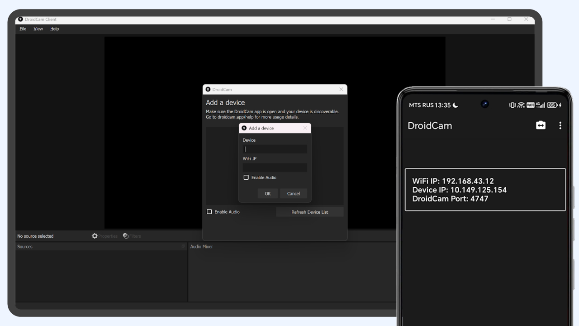Tap the vibrate mode icon on phone
Viewport: 579px width, 326px height.
513,105
